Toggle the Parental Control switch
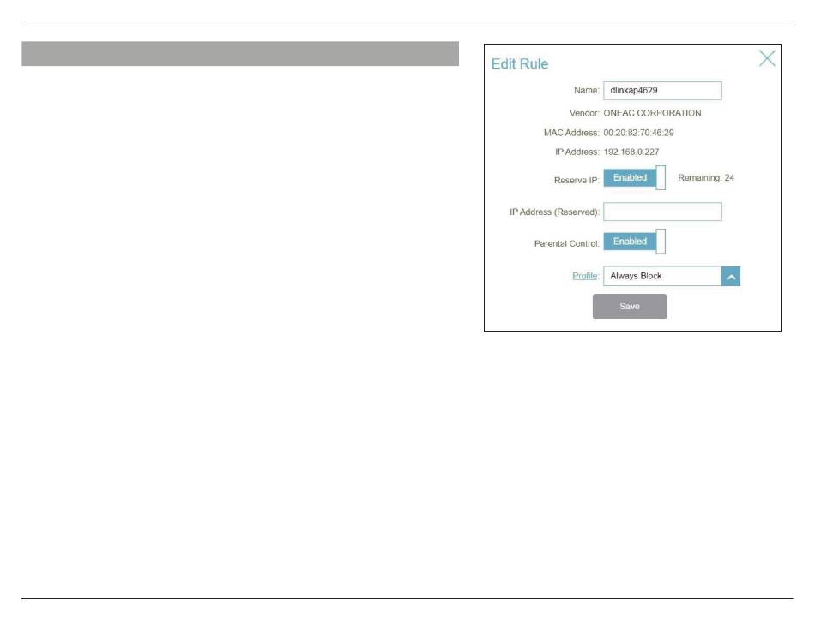Image resolution: width=815 pixels, height=621 pixels. [634, 242]
